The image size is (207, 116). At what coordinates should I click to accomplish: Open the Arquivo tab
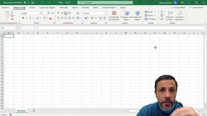pyautogui.click(x=5, y=8)
